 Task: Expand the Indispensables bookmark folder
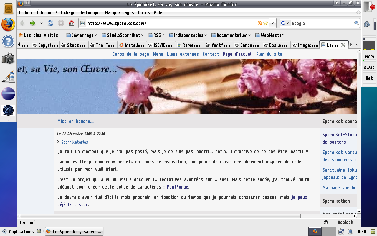coord(188,35)
